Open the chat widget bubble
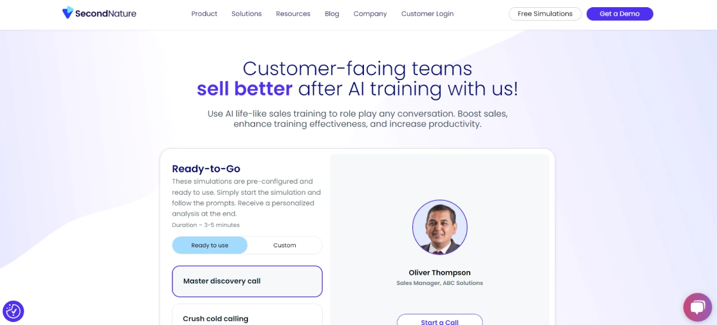The height and width of the screenshot is (325, 717). 697,307
